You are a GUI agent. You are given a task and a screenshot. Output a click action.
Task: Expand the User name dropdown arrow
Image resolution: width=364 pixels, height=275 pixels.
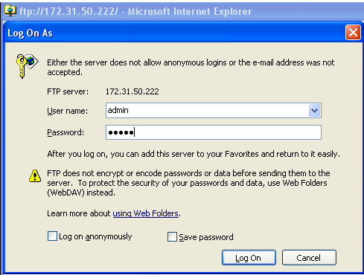pyautogui.click(x=315, y=111)
